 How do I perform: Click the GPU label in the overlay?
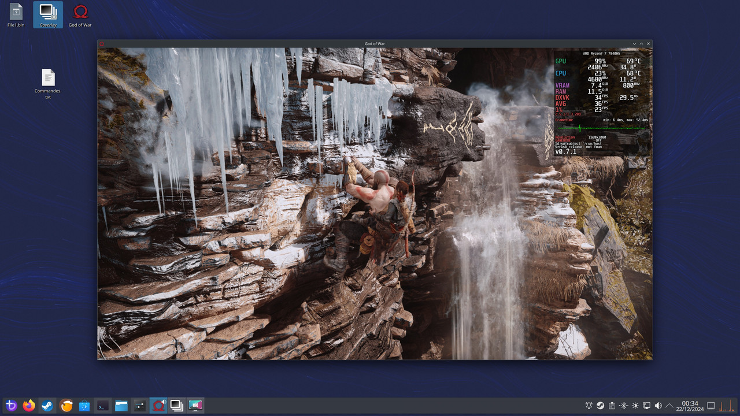[561, 61]
